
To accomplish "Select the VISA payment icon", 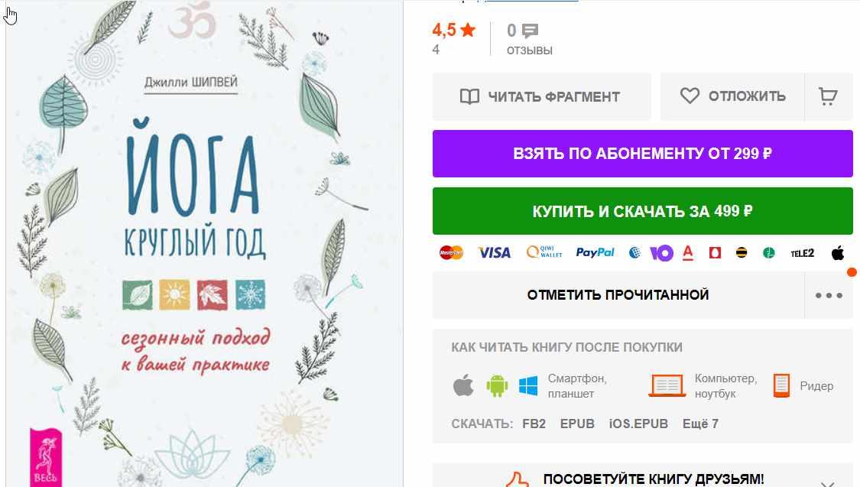I will pos(494,252).
